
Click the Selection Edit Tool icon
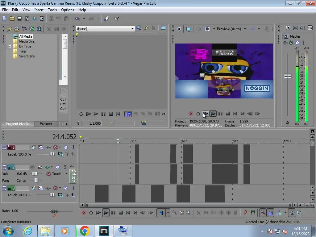(x=181, y=213)
